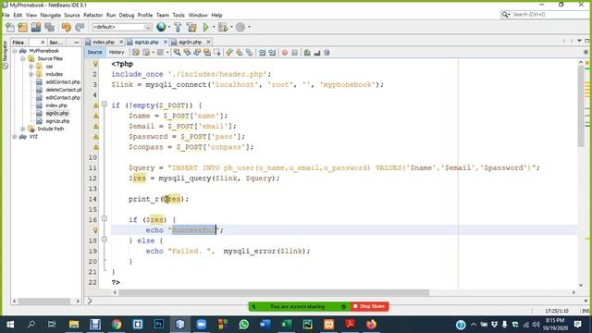Screen dimensions: 592x333
Task: Click the Find Selection magnifier icon
Action: 177,53
